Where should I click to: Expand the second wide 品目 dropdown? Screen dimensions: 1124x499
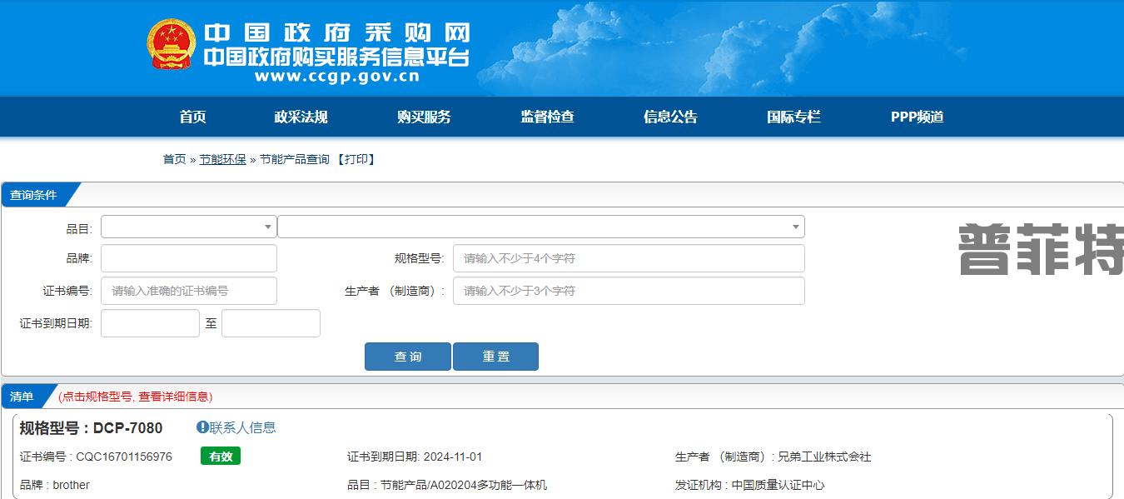pos(540,227)
